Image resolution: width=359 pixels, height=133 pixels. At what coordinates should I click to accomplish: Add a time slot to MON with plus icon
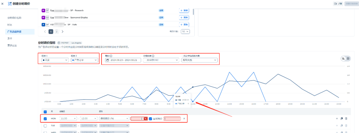337,119
